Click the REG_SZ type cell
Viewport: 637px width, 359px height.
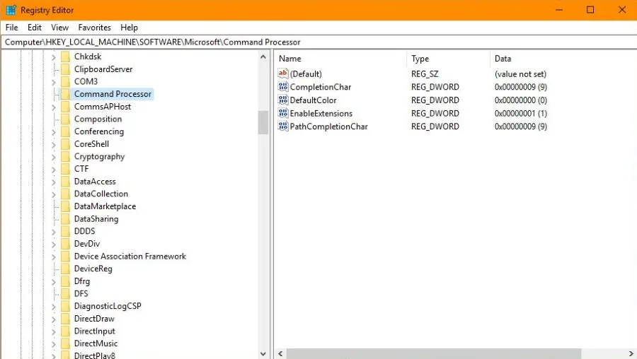425,73
